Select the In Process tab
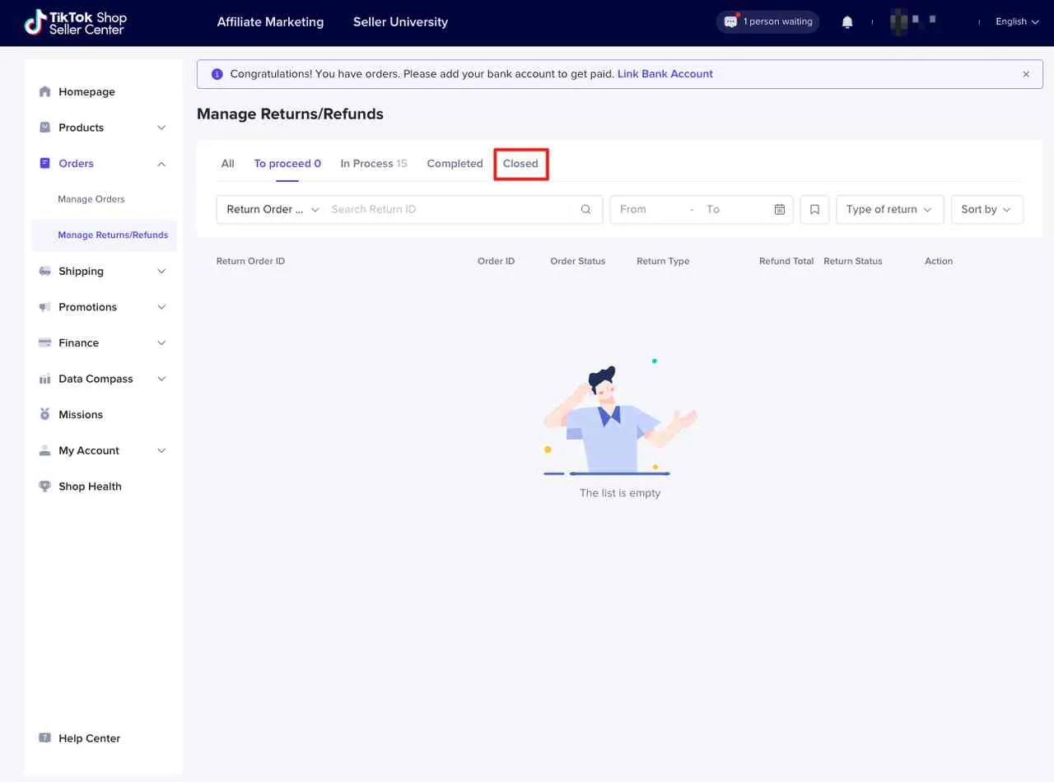The image size is (1054, 782). click(x=373, y=164)
